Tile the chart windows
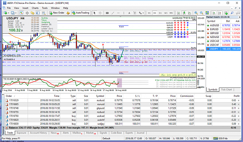This screenshot has height=142, width=243. pyautogui.click(x=207, y=13)
